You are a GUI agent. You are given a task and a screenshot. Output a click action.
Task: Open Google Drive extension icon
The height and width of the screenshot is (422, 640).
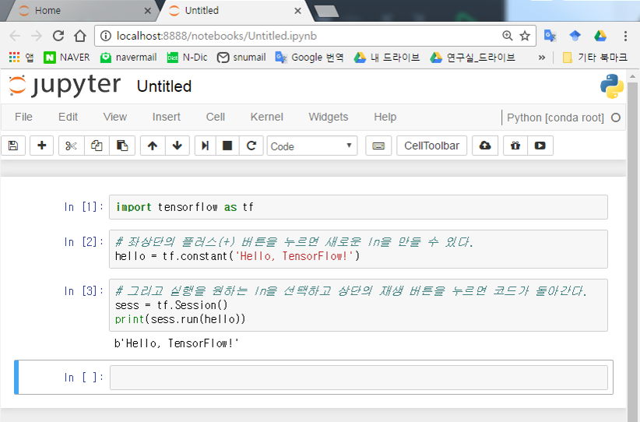[x=600, y=36]
